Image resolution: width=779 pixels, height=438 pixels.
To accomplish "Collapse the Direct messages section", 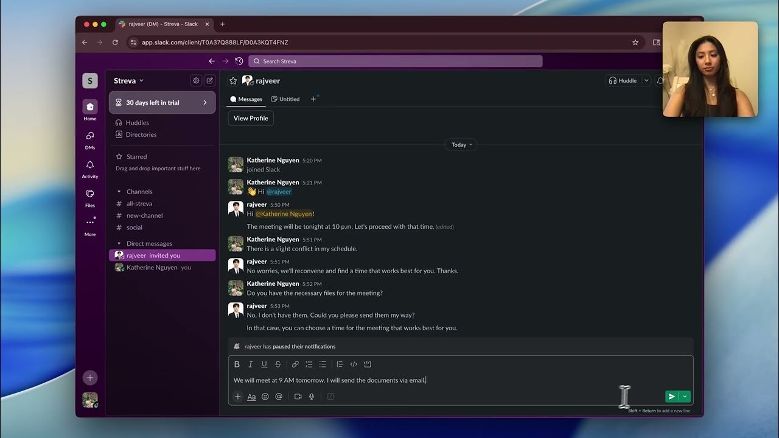I will pyautogui.click(x=119, y=243).
